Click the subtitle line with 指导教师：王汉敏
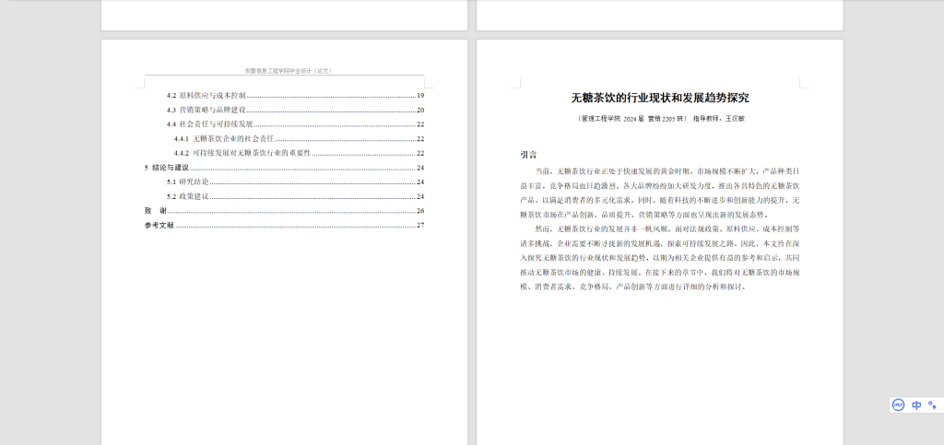Image resolution: width=944 pixels, height=445 pixels. pyautogui.click(x=660, y=119)
